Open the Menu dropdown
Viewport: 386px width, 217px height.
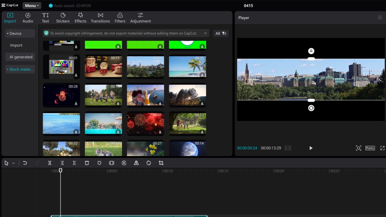click(x=32, y=5)
